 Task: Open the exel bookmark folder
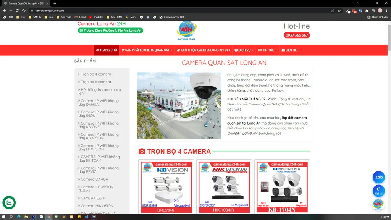pyautogui.click(x=21, y=17)
